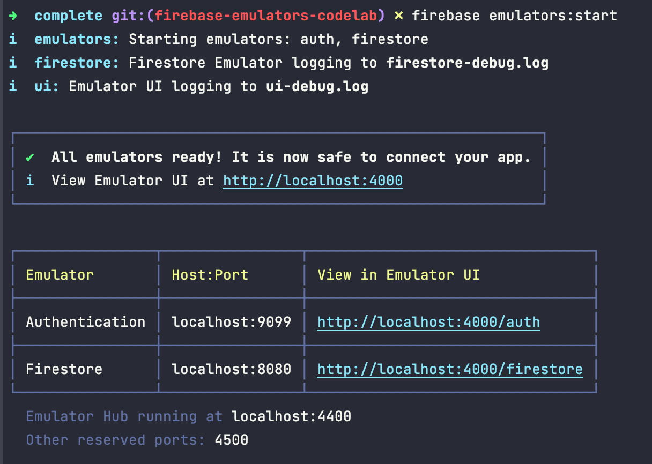
Task: Click the yellow × git status marker
Action: point(398,16)
